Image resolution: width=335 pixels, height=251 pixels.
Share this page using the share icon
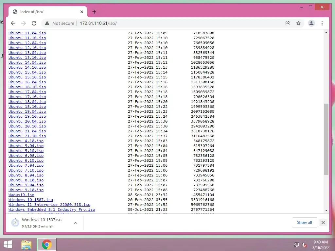pyautogui.click(x=288, y=23)
